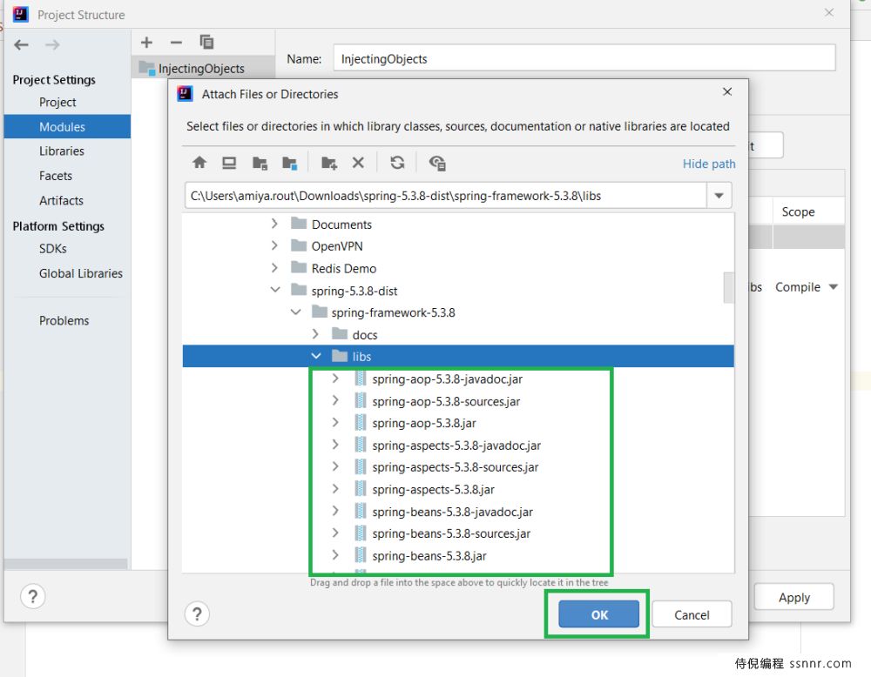Close the Attach Files or Directories dialog
The image size is (871, 677).
[727, 92]
